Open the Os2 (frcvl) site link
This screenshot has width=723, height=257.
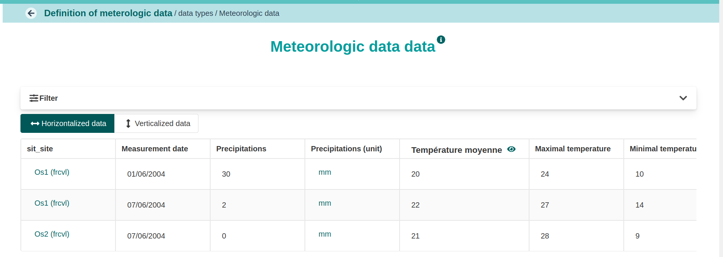(52, 234)
